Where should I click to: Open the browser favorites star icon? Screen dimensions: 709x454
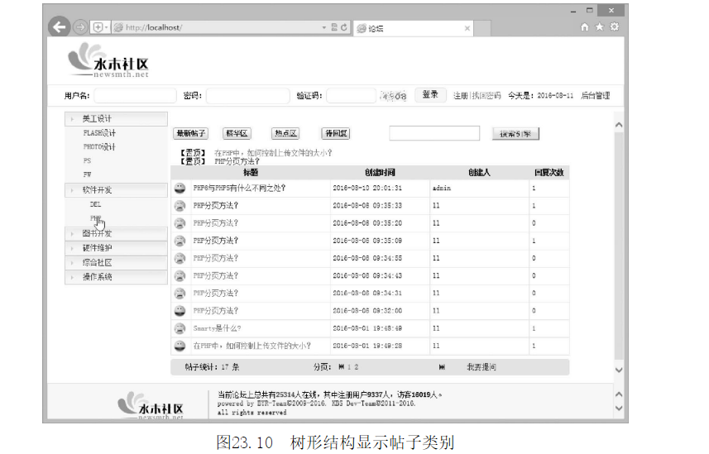point(599,27)
